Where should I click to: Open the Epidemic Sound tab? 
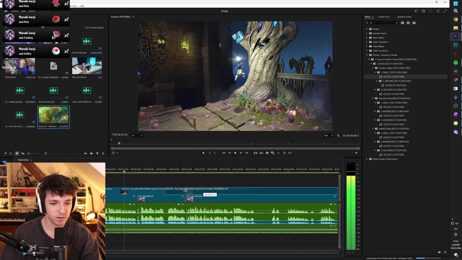[x=404, y=17]
